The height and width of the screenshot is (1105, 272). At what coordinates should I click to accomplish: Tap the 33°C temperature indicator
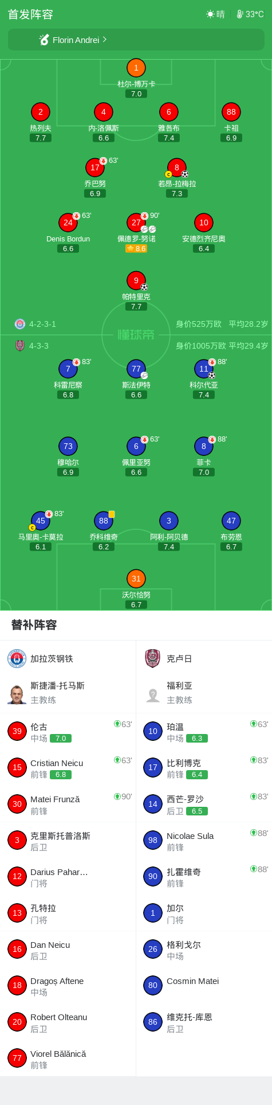click(250, 14)
